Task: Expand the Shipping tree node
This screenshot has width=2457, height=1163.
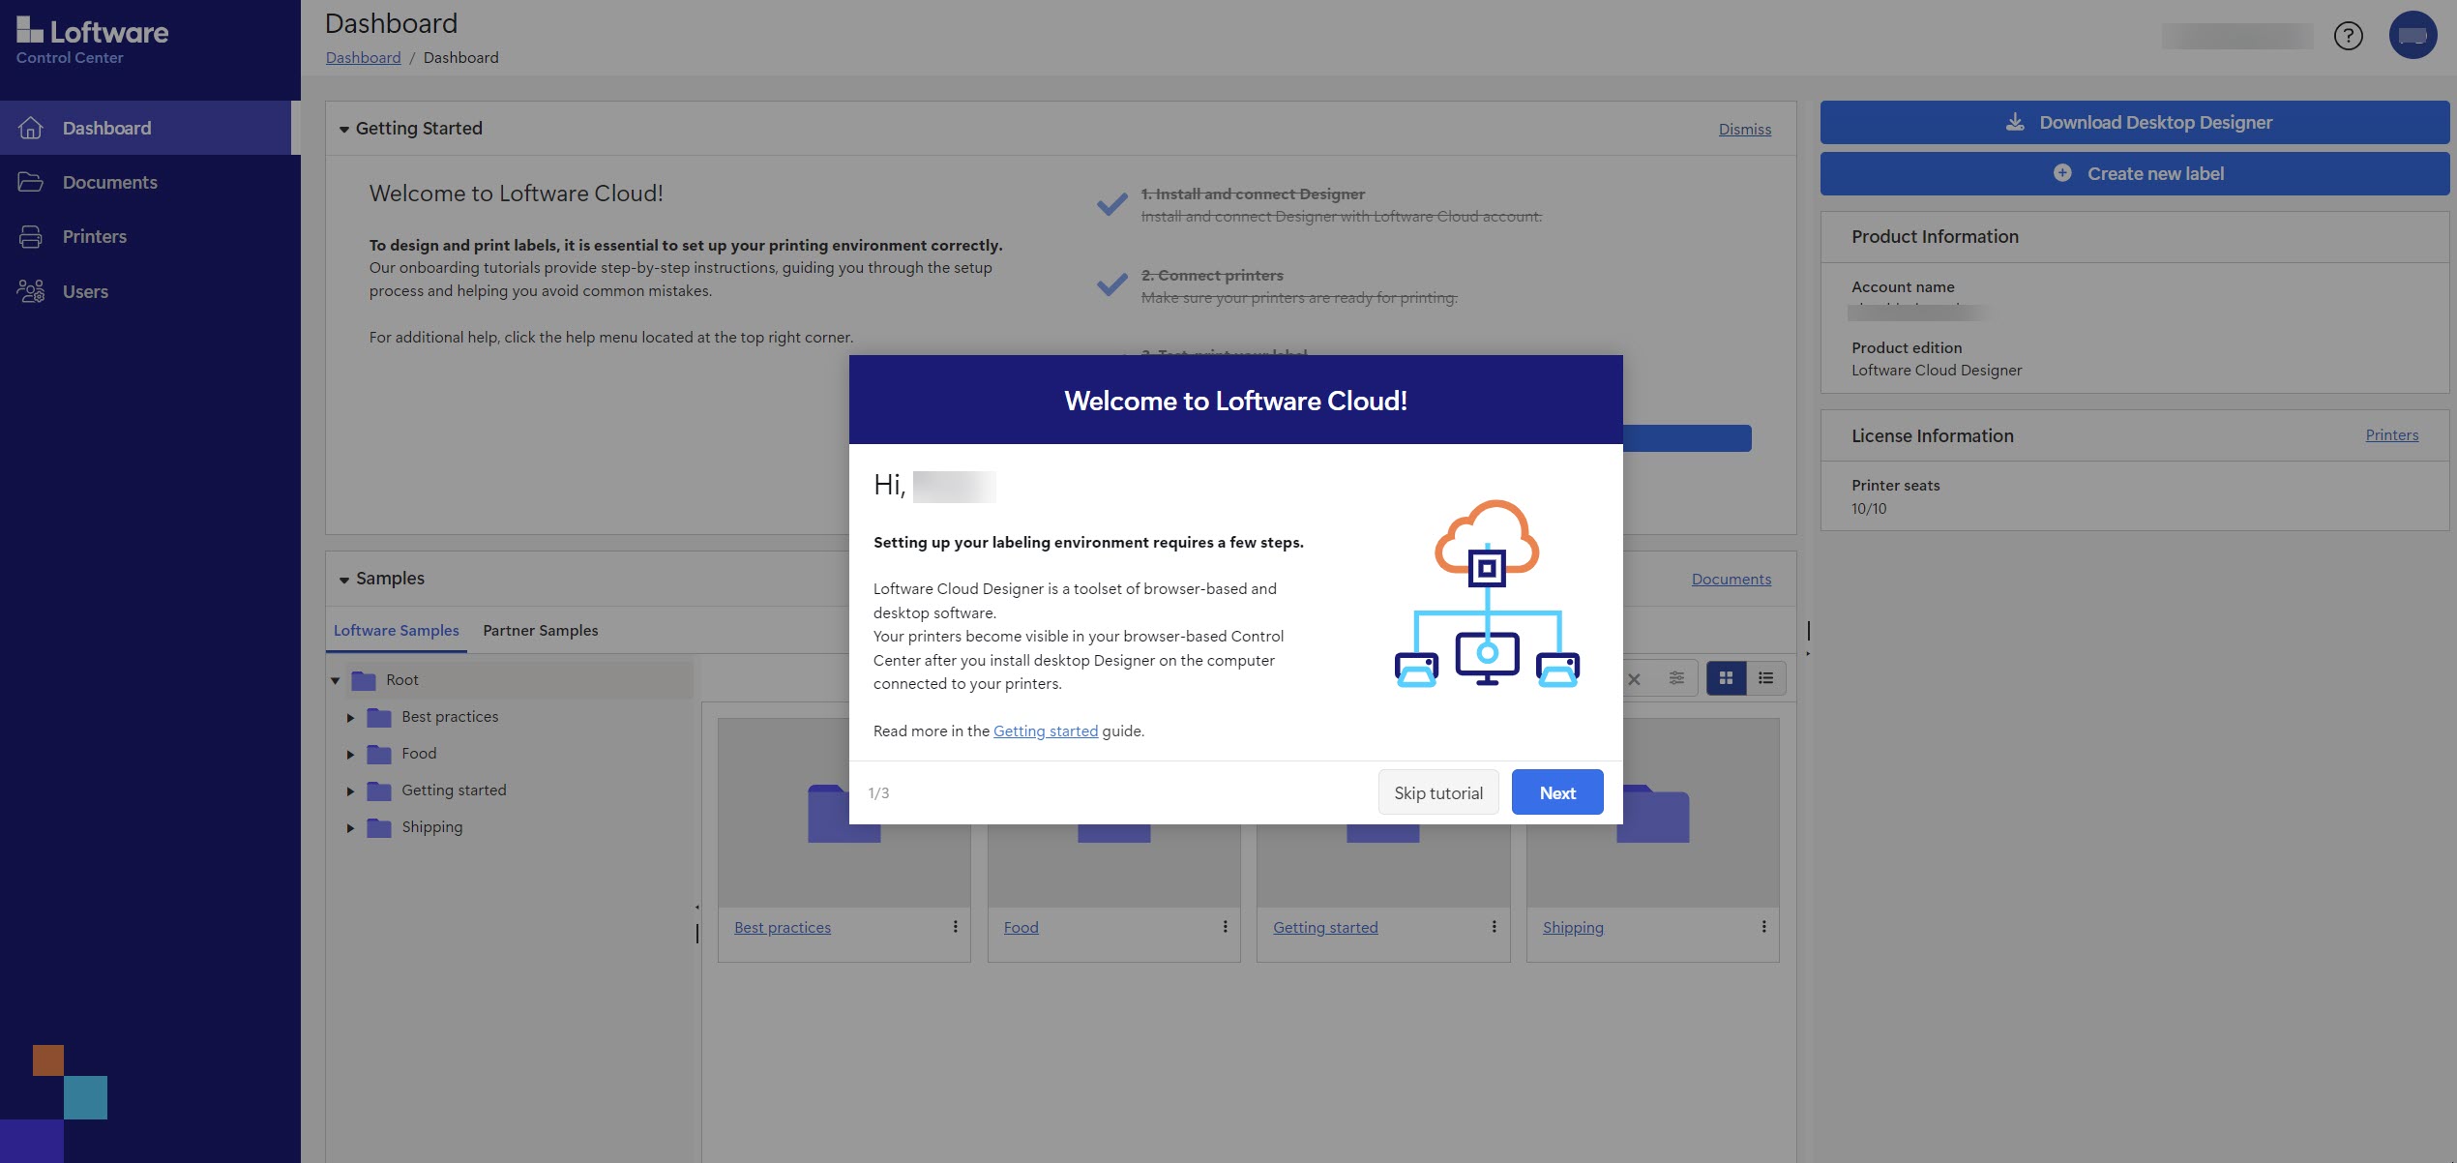Action: coord(350,828)
